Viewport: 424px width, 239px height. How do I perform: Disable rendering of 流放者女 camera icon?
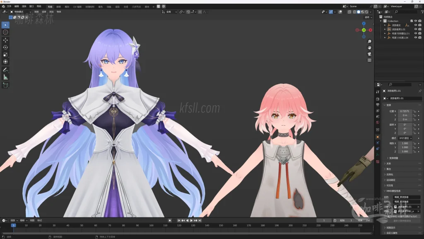pyautogui.click(x=420, y=25)
